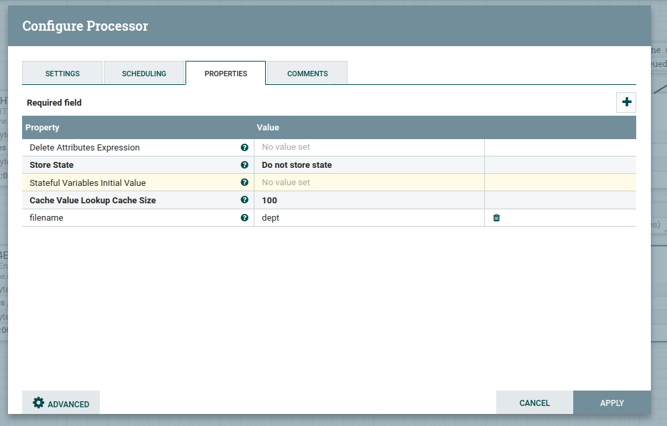Cancel the processor configuration
The image size is (667, 426).
point(534,403)
